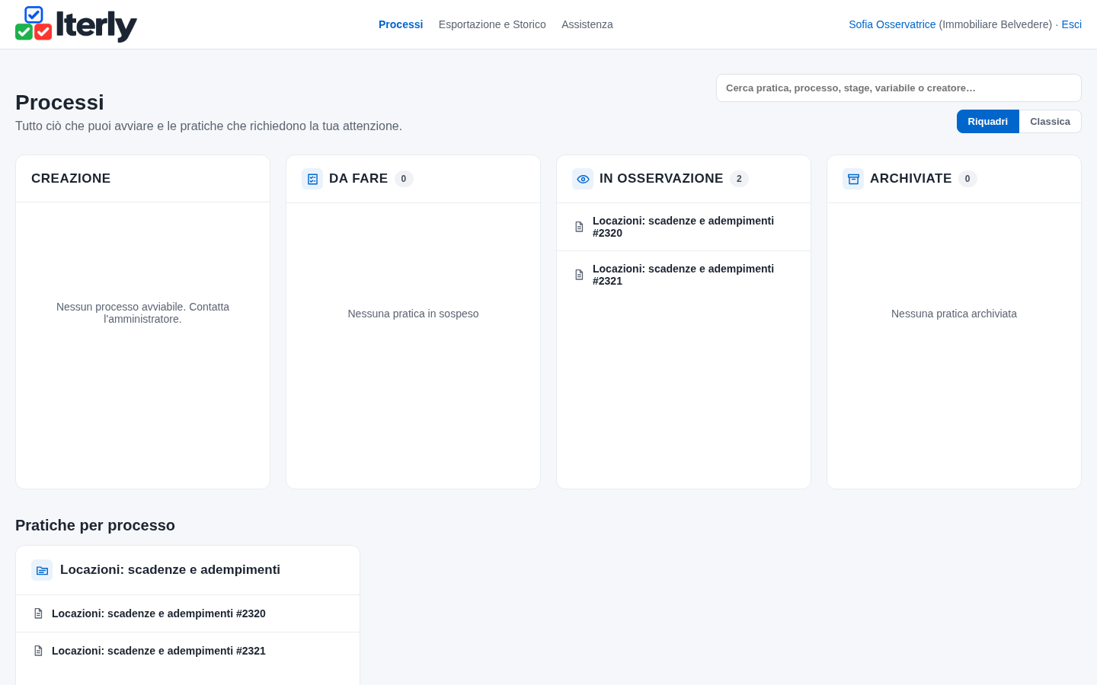Click document icon beside #2321 in Pratiche per processo
1097x685 pixels.
click(x=38, y=651)
